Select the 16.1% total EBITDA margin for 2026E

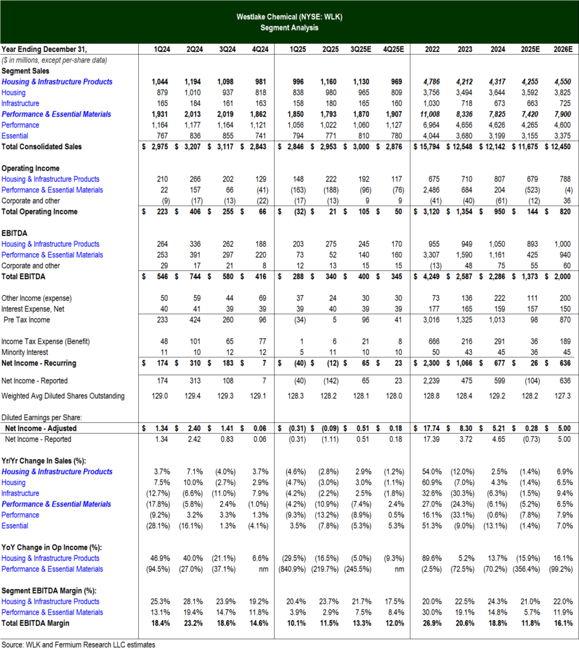(563, 623)
